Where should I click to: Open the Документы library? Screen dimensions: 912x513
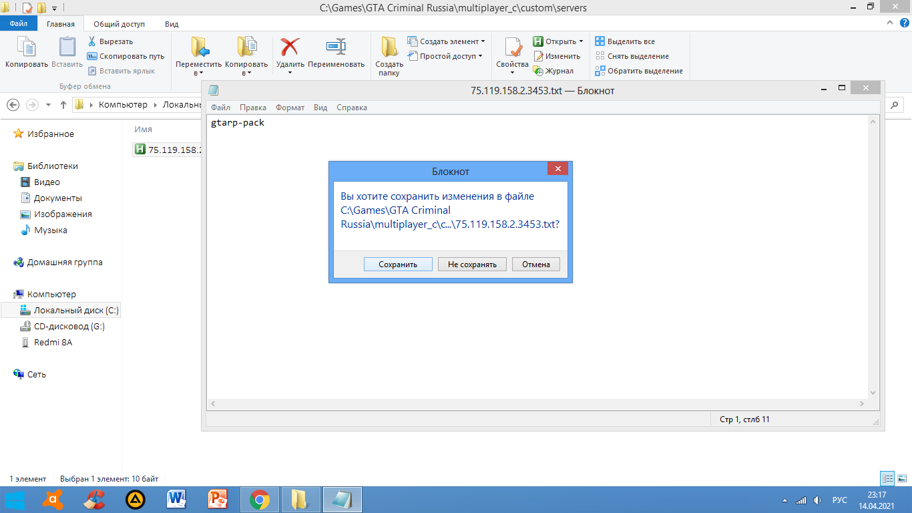tap(51, 198)
